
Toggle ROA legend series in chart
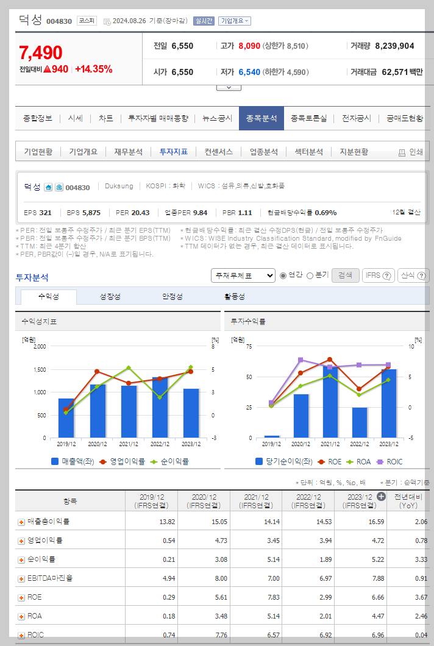(358, 462)
